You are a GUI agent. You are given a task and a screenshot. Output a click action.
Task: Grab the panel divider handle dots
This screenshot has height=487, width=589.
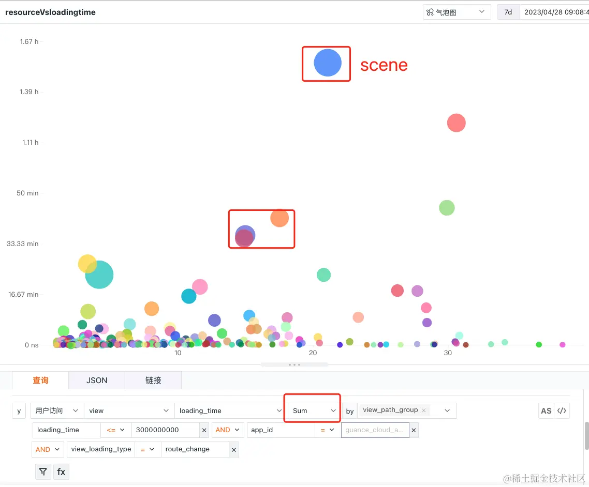tap(294, 364)
